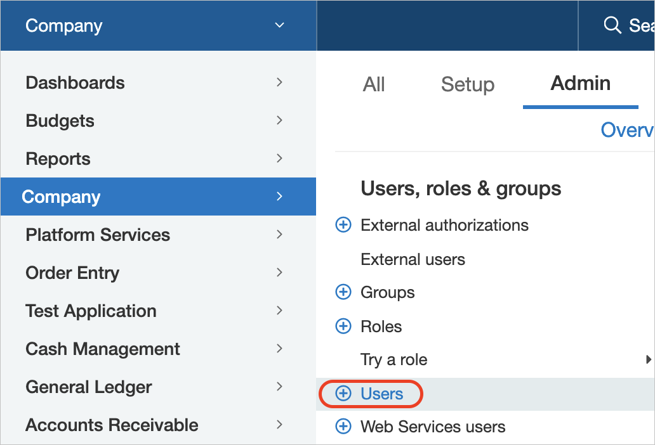This screenshot has height=445, width=655.
Task: Click the plus icon beside Groups
Action: [343, 292]
